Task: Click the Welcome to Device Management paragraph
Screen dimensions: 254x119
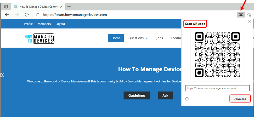Action: [104, 81]
